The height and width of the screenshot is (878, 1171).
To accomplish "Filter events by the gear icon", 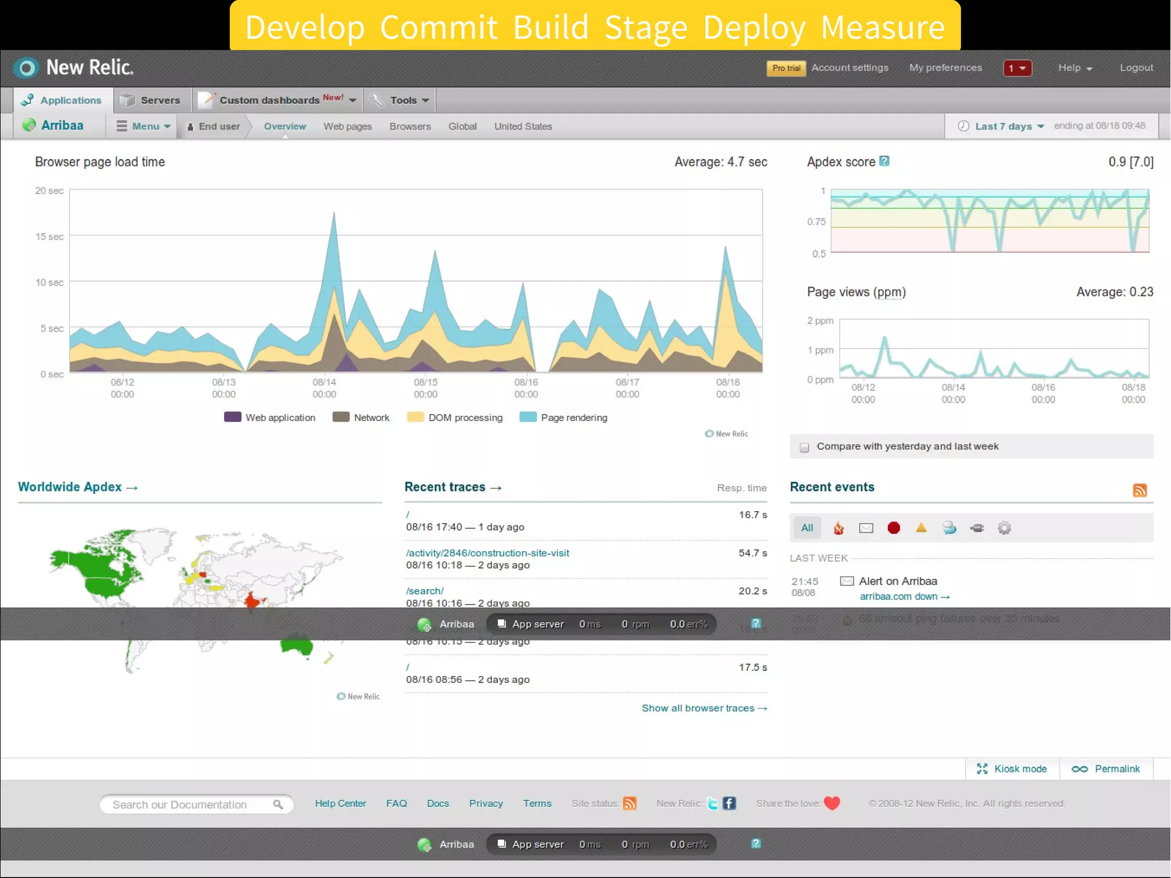I will point(1004,528).
